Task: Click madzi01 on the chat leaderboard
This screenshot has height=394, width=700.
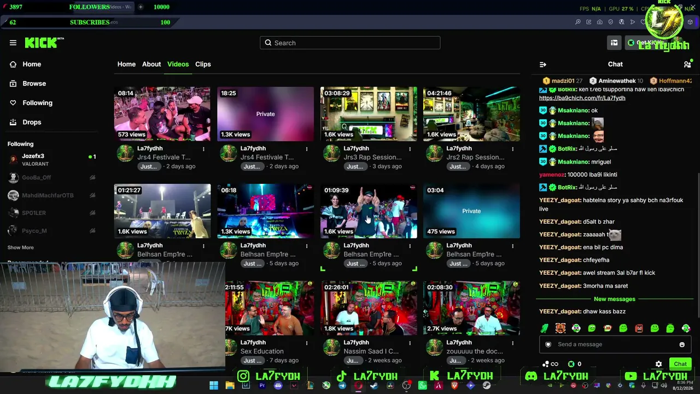Action: click(563, 81)
